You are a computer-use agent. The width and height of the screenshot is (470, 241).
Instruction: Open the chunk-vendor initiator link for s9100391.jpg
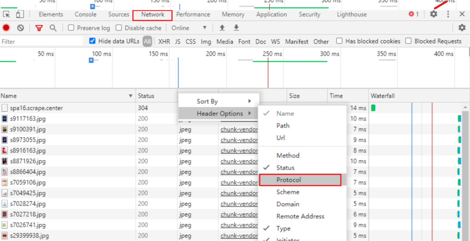pyautogui.click(x=239, y=129)
